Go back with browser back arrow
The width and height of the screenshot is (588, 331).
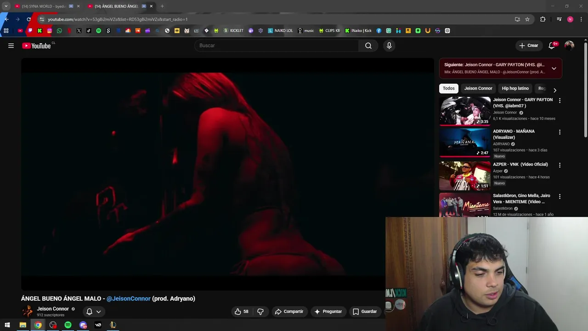6,19
